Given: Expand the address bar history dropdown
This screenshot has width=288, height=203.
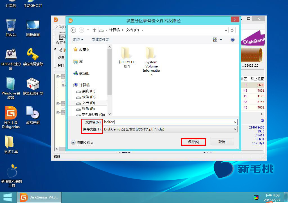Looking at the screenshot, I should tap(226, 30).
